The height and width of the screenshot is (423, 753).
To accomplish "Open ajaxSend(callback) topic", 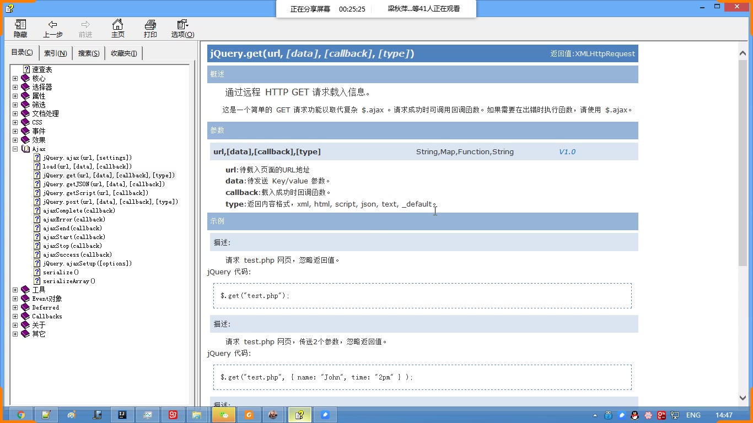I will point(72,228).
